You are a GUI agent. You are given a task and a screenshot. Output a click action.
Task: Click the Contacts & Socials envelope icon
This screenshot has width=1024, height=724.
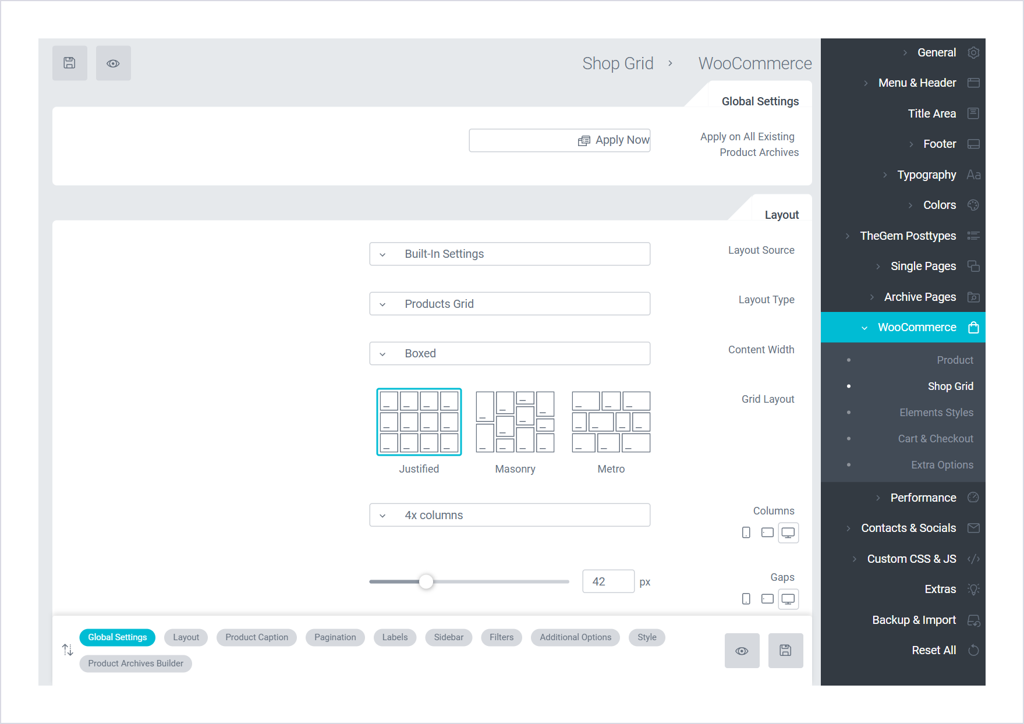973,528
